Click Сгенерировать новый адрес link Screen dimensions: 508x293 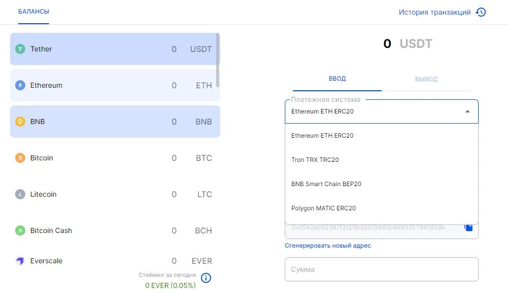coord(328,246)
